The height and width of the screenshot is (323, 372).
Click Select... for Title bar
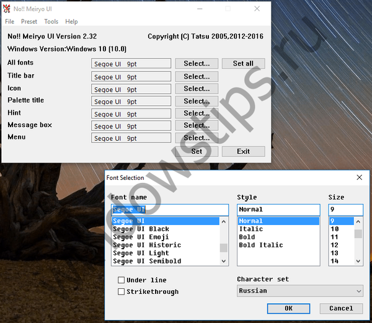click(x=197, y=77)
